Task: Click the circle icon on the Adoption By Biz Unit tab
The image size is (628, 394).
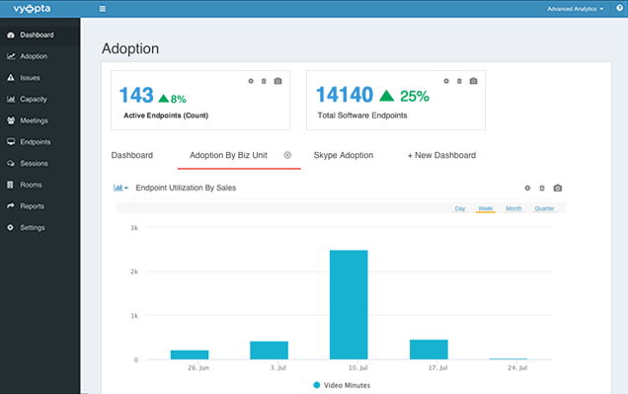Action: click(287, 155)
